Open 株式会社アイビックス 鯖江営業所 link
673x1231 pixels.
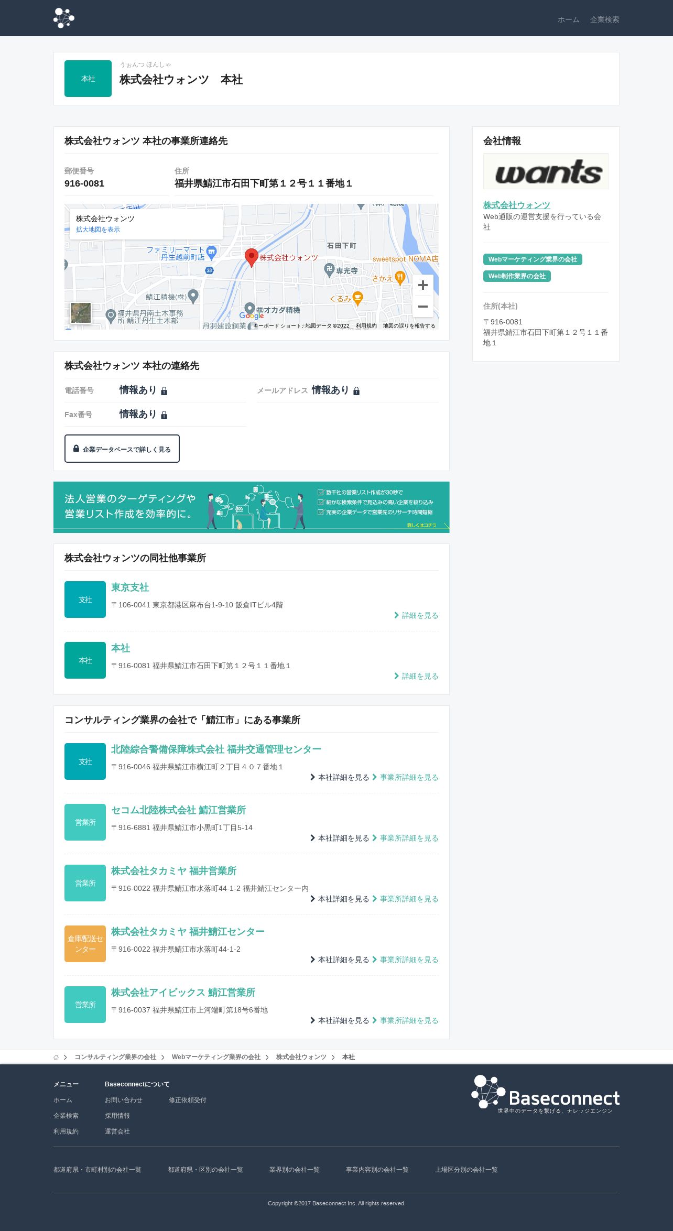coord(183,993)
